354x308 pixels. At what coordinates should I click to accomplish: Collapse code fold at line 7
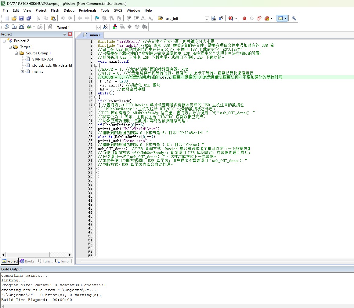[x=96, y=65]
